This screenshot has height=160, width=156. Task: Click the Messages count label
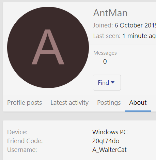click(105, 53)
